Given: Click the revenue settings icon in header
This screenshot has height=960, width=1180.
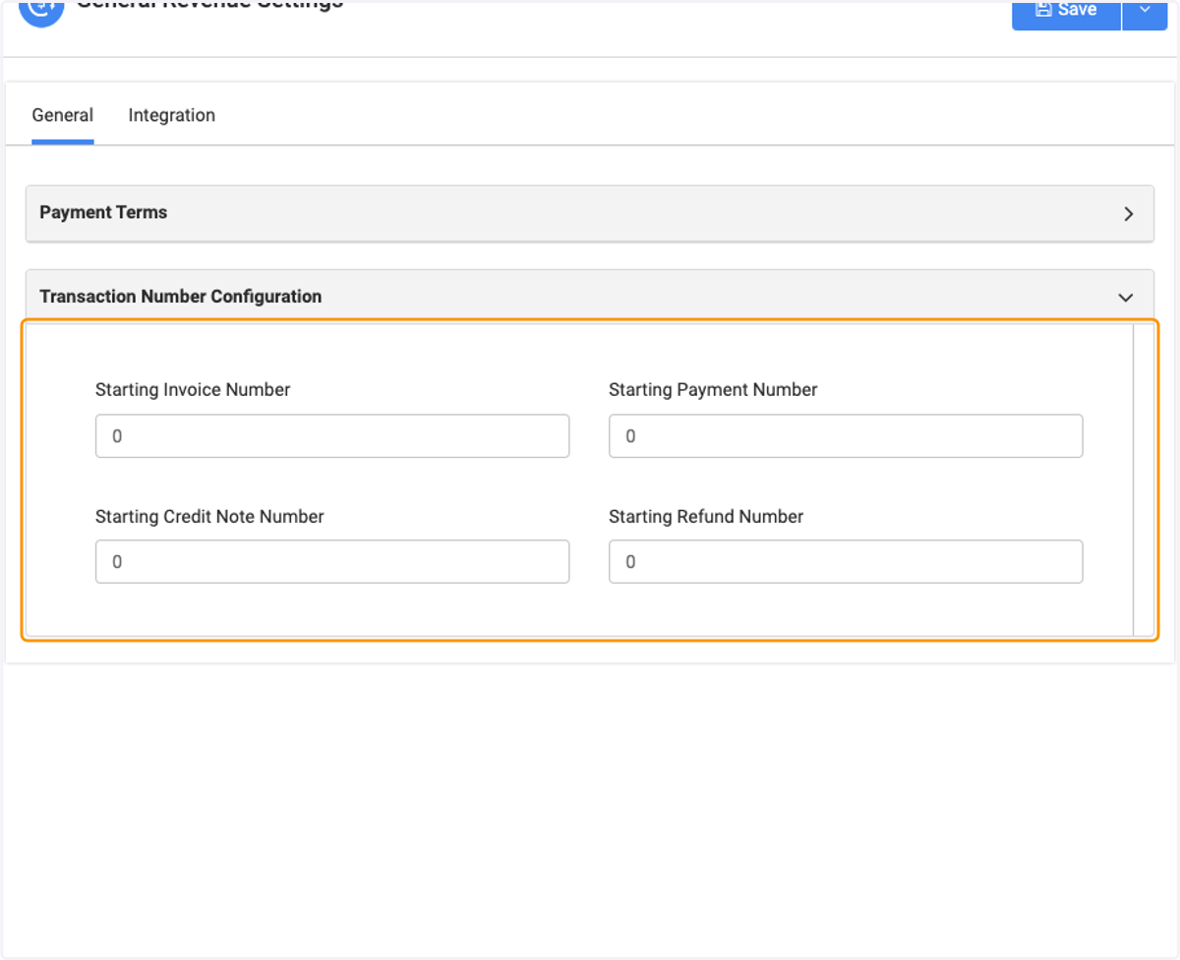Looking at the screenshot, I should point(41,14).
